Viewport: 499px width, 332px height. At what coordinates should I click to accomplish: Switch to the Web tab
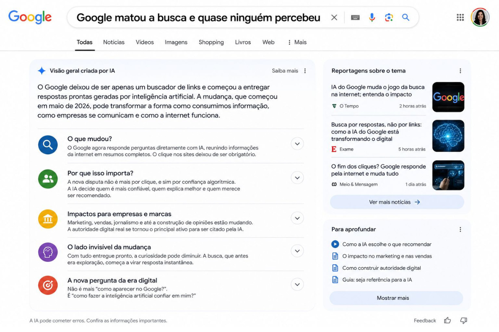click(269, 42)
